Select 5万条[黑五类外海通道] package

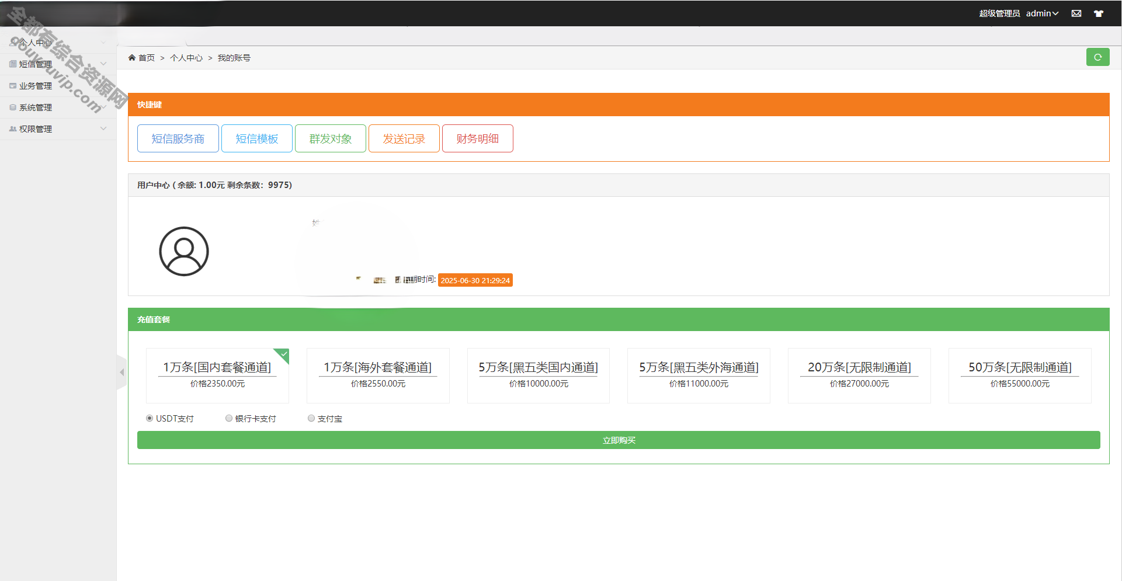(x=699, y=375)
